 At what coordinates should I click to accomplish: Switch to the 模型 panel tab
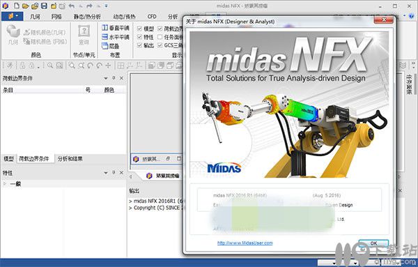[8, 159]
